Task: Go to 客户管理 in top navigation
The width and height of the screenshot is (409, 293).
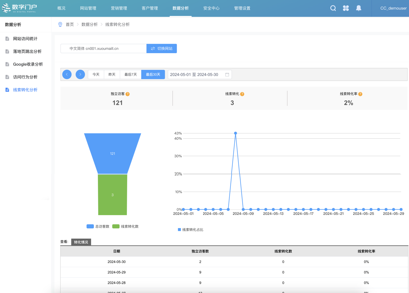Action: pos(150,8)
